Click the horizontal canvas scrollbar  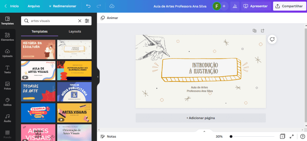click(201, 130)
